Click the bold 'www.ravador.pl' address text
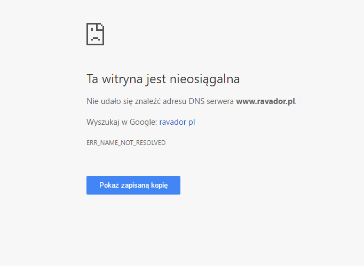Image resolution: width=364 pixels, height=266 pixels. pos(265,101)
